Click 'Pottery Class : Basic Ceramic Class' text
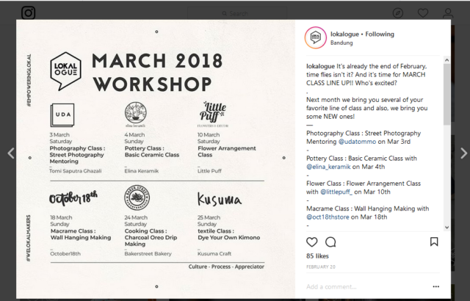 point(152,151)
